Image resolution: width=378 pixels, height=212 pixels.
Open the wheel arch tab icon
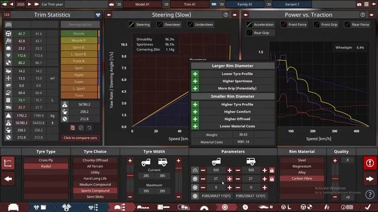point(204,207)
